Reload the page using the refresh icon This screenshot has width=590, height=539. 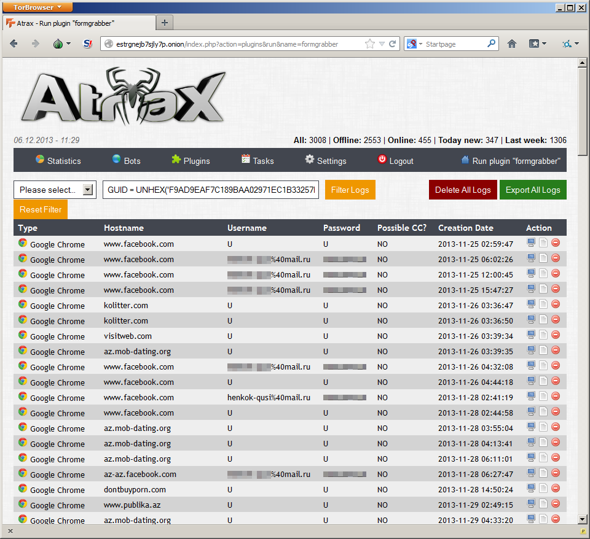tap(392, 44)
